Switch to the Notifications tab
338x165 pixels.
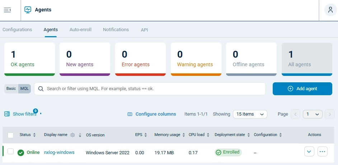tap(116, 30)
